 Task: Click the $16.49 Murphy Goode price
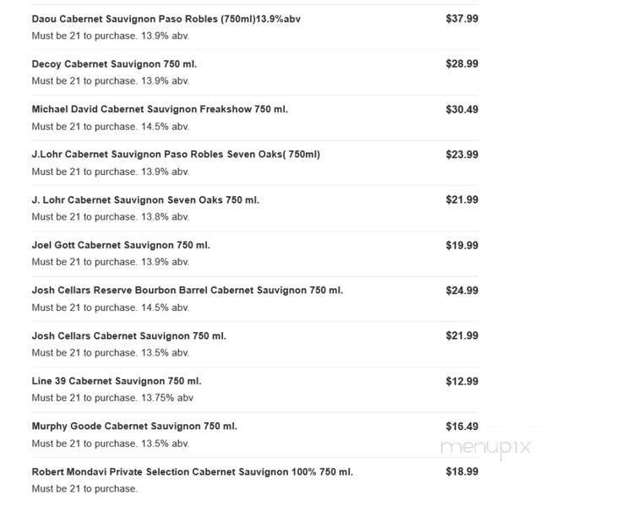tap(461, 427)
